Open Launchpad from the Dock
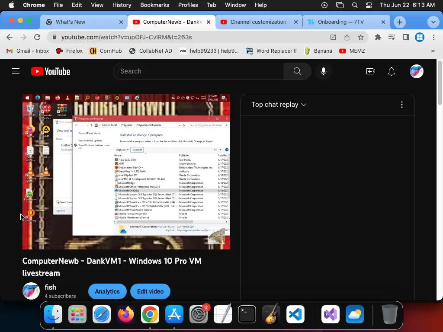 click(77, 314)
